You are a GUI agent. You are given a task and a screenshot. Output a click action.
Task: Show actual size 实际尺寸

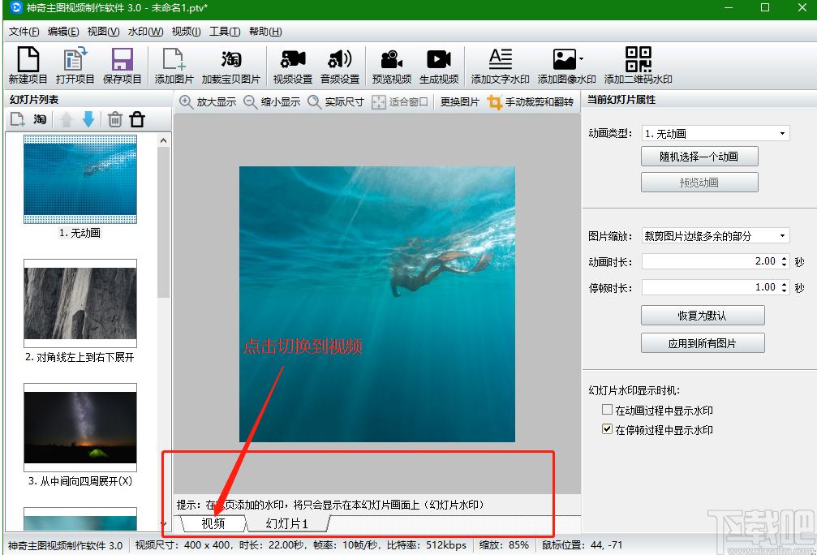pyautogui.click(x=336, y=101)
